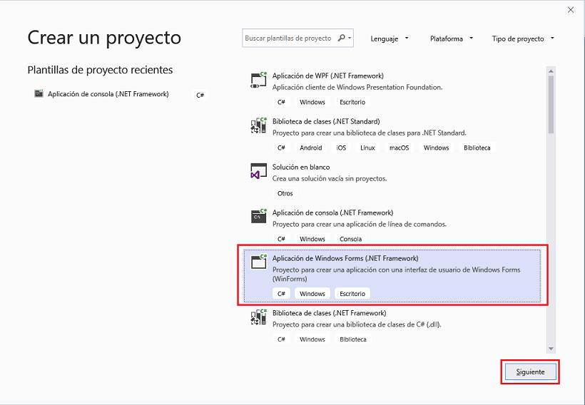Click the Windows Forms application icon
585x405 pixels.
[x=258, y=262]
